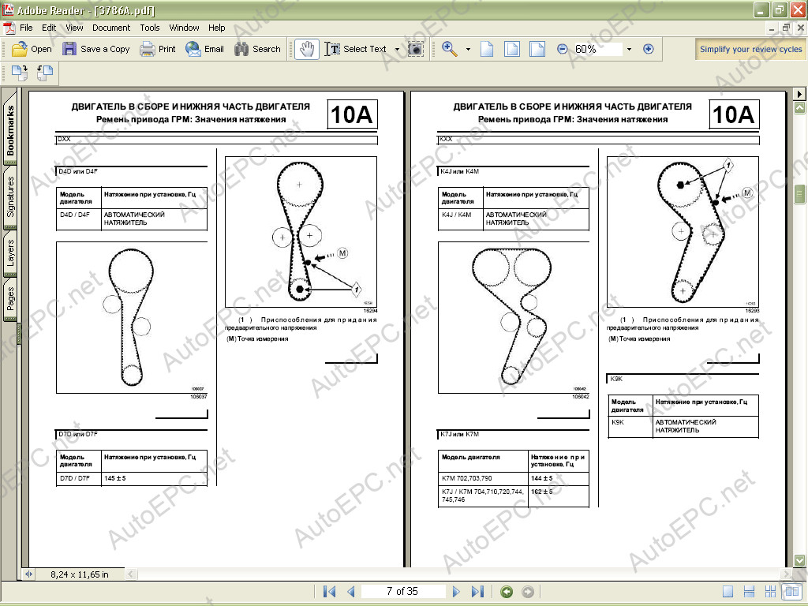808x606 pixels.
Task: Click the scroll up arrow
Action: (800, 107)
